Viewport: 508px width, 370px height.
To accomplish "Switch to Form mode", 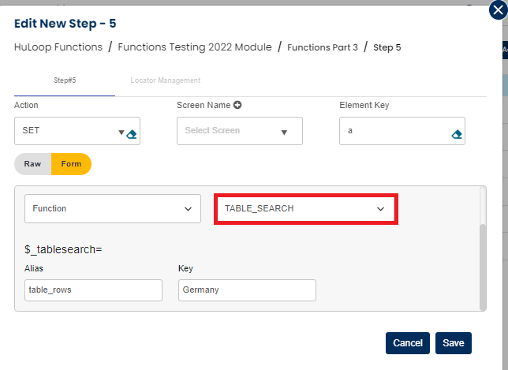I will pyautogui.click(x=71, y=164).
